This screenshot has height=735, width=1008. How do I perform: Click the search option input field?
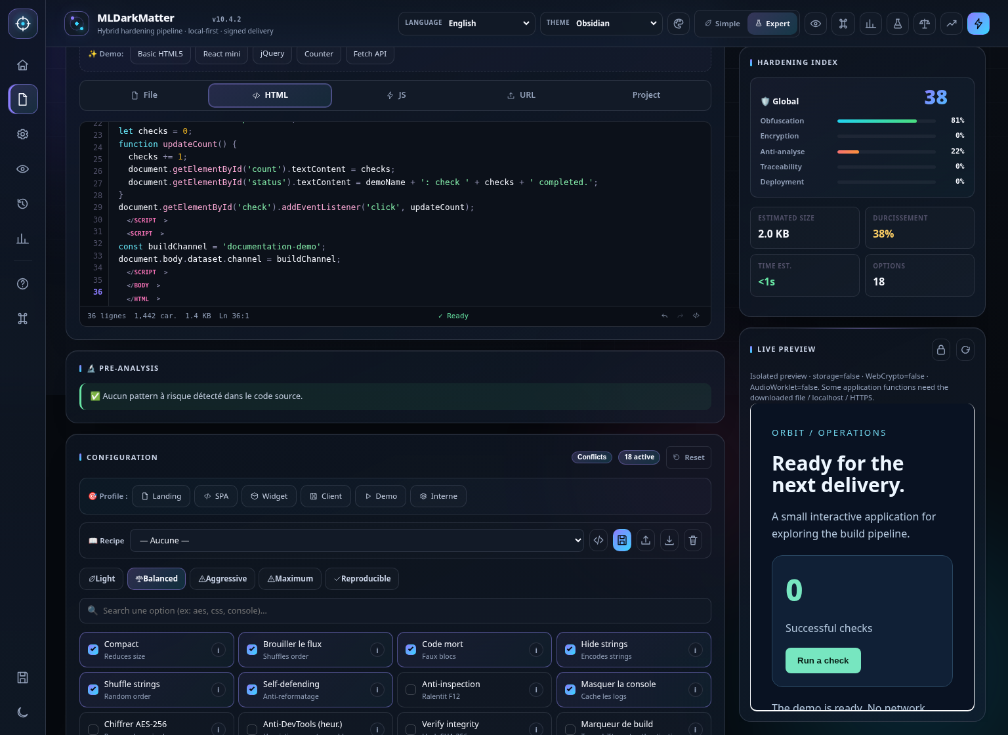click(x=395, y=610)
